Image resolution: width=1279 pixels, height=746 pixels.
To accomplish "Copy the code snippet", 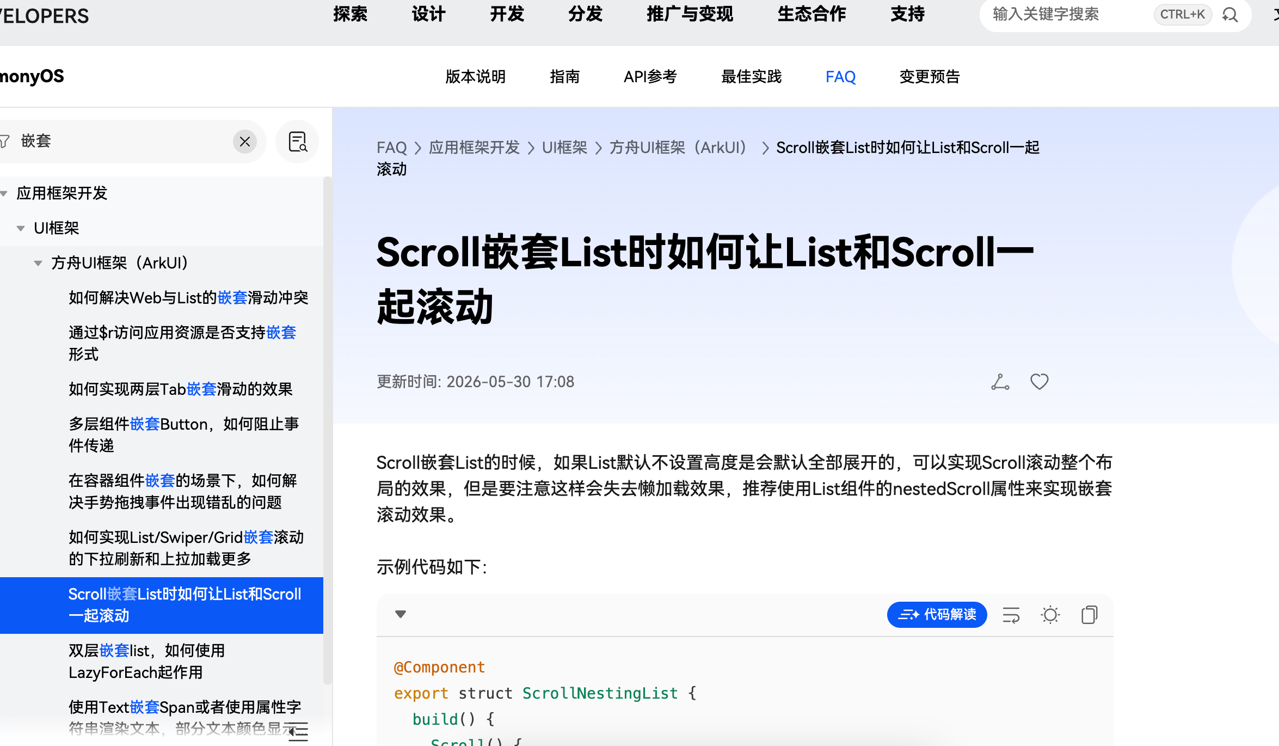I will coord(1090,615).
